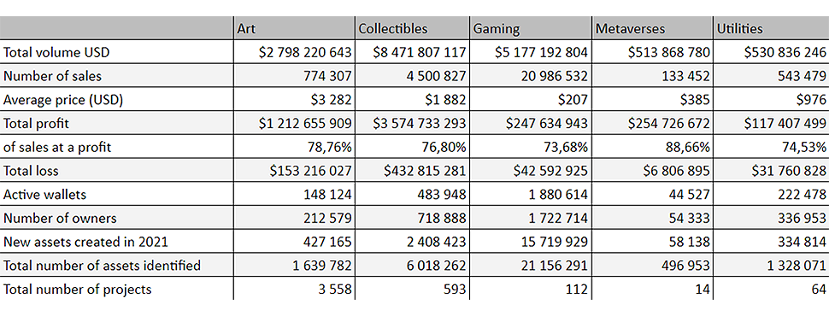Click the Total volume USD row label

56,53
